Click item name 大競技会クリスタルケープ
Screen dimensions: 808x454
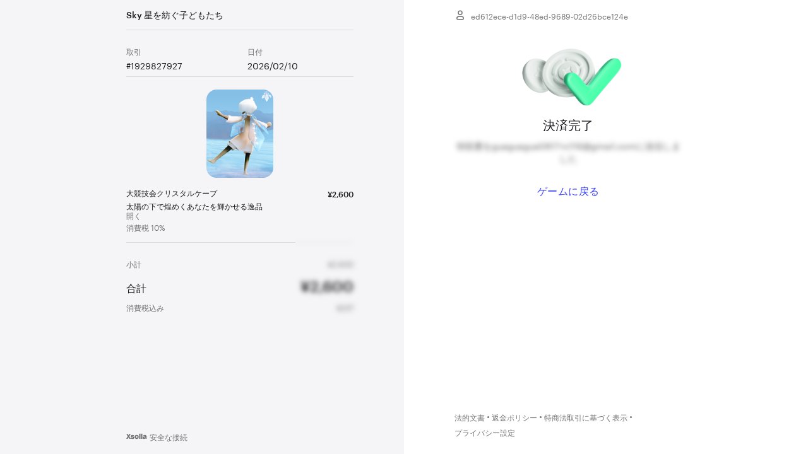pos(172,194)
